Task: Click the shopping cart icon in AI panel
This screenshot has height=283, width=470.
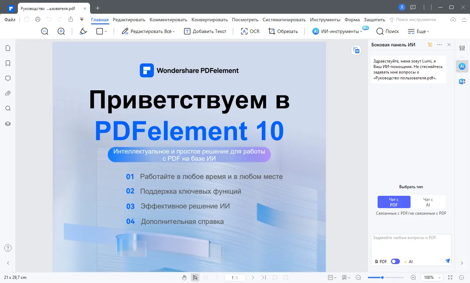Action: [x=429, y=45]
